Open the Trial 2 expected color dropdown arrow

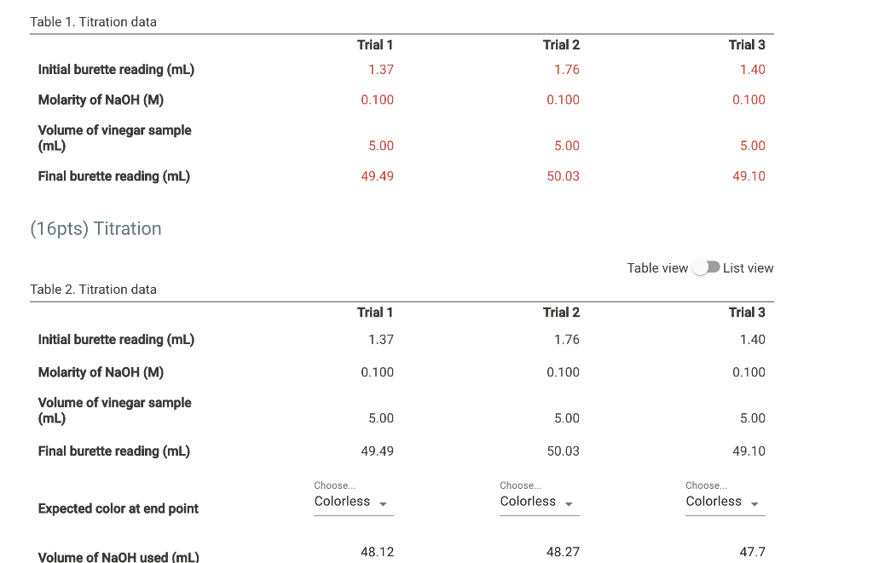[570, 503]
